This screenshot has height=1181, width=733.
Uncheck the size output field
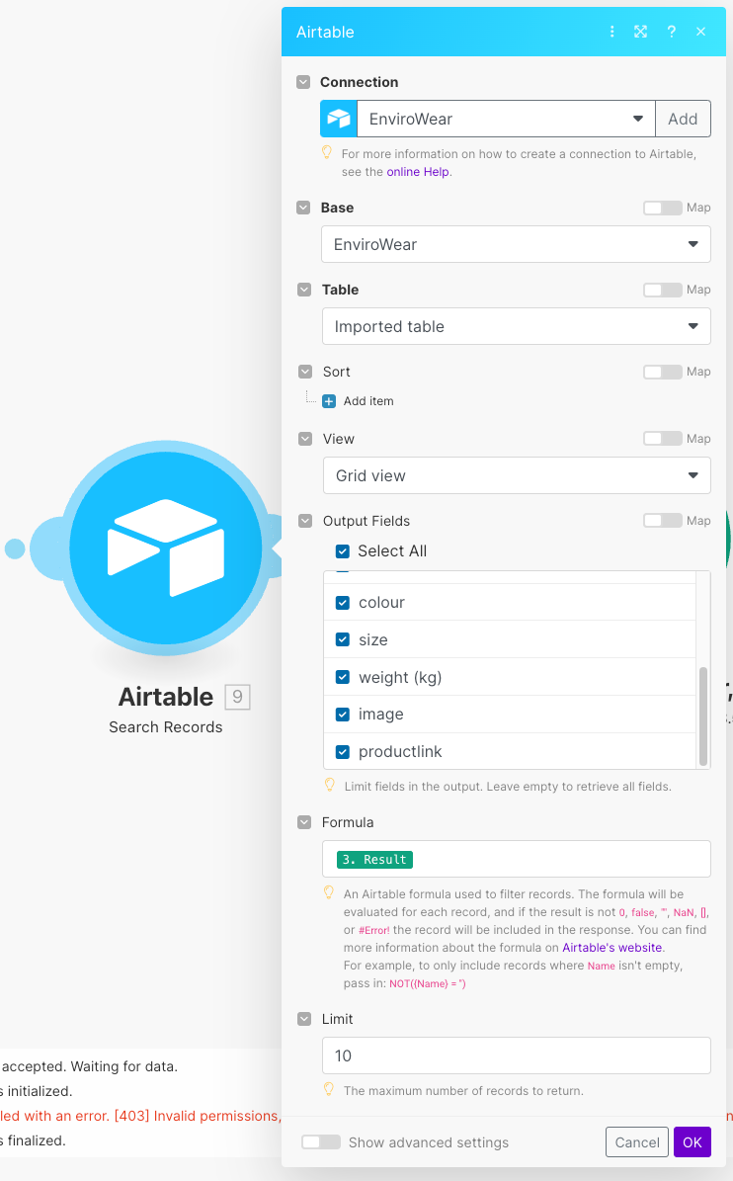pos(343,639)
